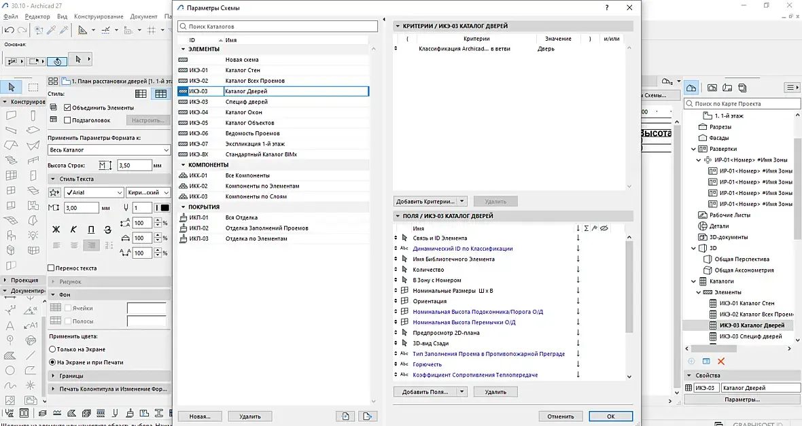Toggle the Объединить Элементы checkbox

67,108
